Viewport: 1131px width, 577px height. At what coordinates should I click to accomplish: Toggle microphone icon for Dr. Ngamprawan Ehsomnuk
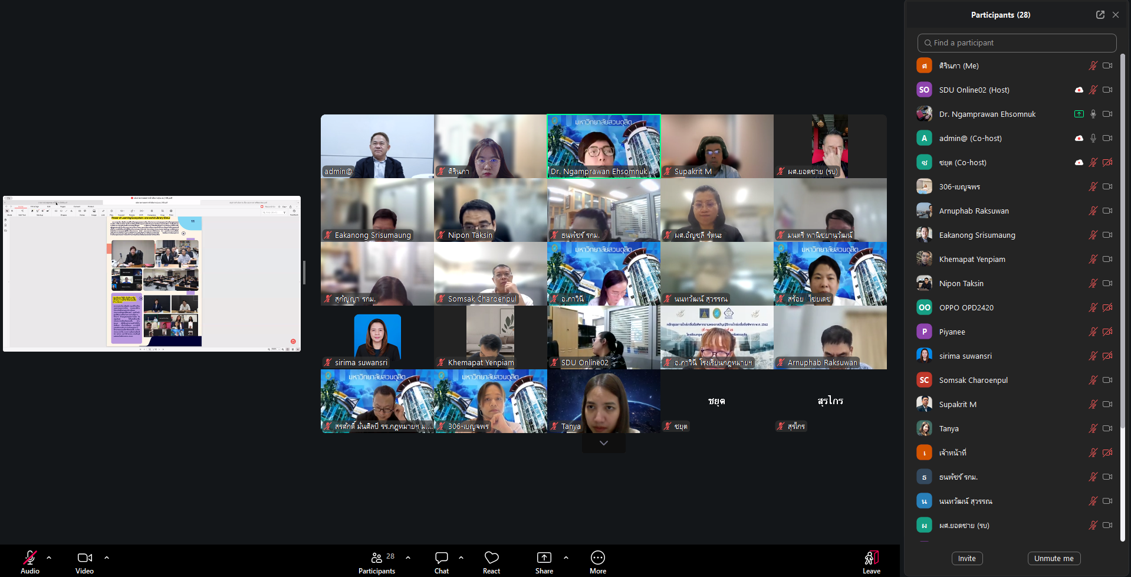point(1093,114)
